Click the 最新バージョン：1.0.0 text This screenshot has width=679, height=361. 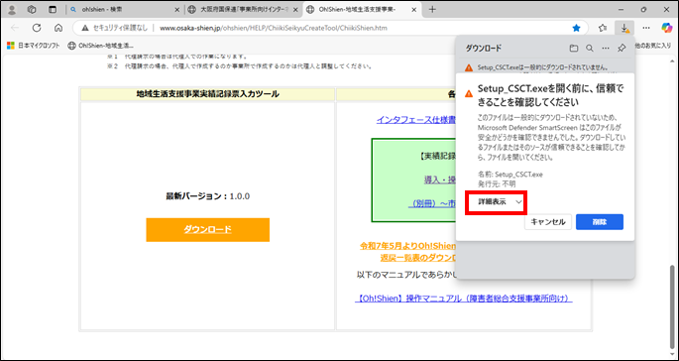point(208,196)
